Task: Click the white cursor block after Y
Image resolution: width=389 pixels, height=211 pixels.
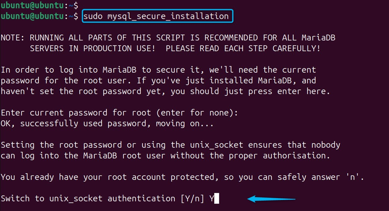Action: 217,199
